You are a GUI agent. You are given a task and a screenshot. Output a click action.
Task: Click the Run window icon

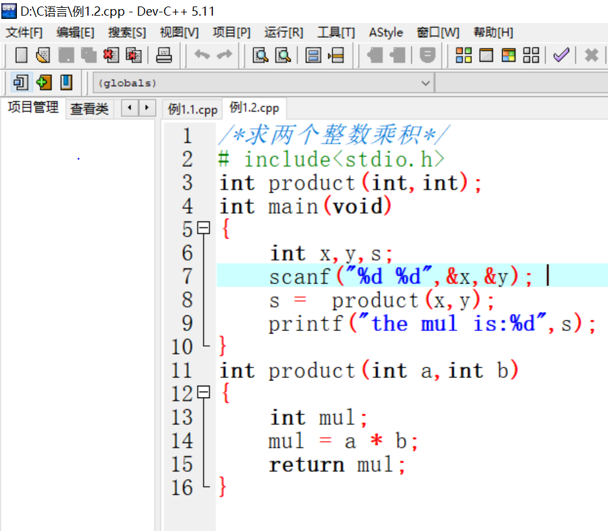[486, 55]
